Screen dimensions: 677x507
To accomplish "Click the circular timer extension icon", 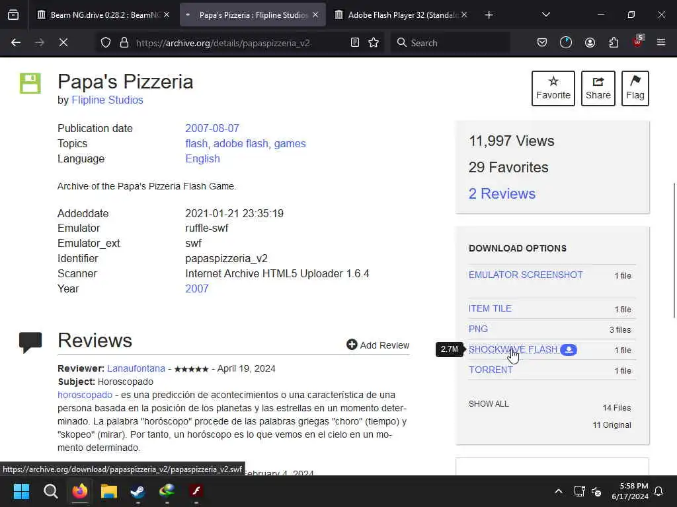I will pyautogui.click(x=566, y=43).
